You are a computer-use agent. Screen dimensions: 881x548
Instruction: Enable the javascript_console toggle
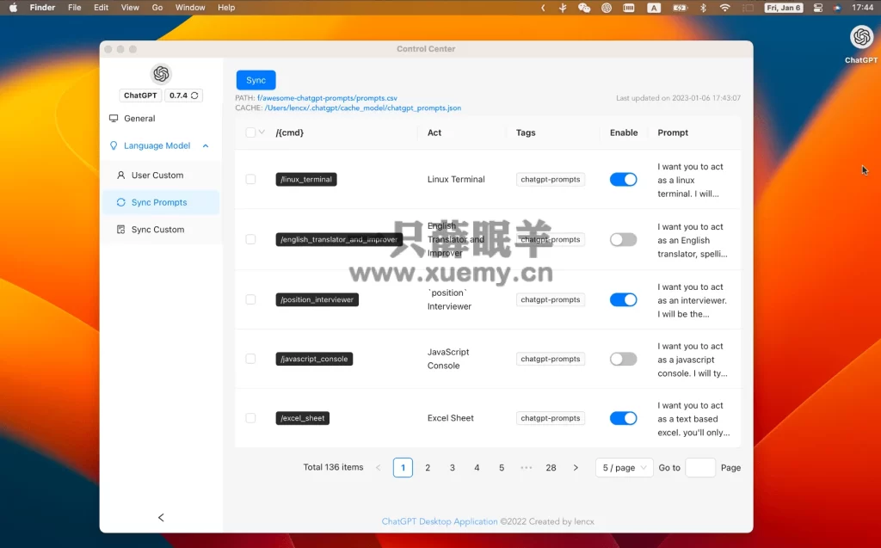coord(623,359)
